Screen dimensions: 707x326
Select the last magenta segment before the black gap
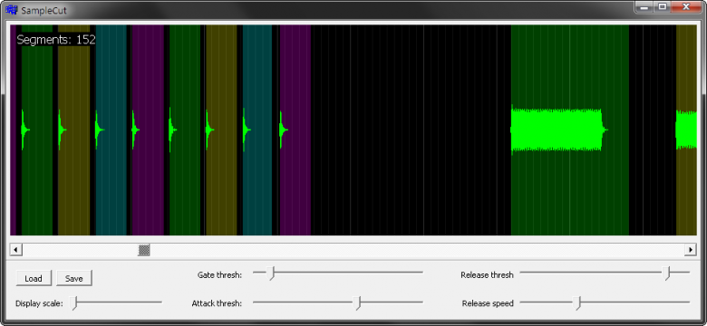pos(295,130)
